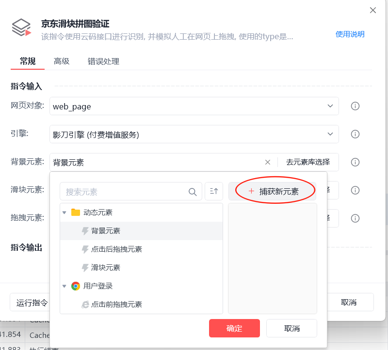Click 去元素库选择 button

(x=308, y=162)
